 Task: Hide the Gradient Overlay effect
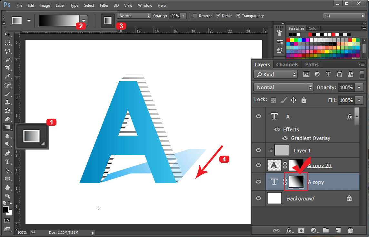(285, 138)
